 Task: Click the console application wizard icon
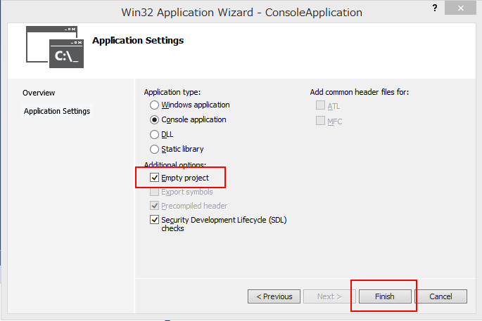(55, 46)
